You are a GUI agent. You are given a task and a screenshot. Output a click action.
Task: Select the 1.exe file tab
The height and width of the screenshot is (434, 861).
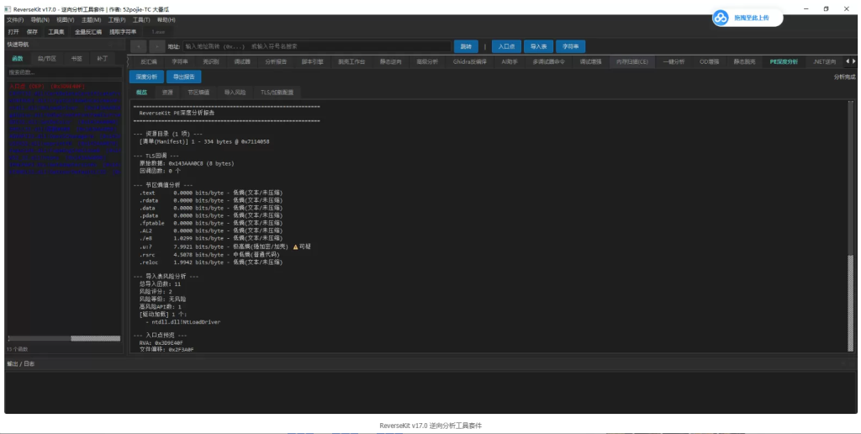[x=158, y=32]
